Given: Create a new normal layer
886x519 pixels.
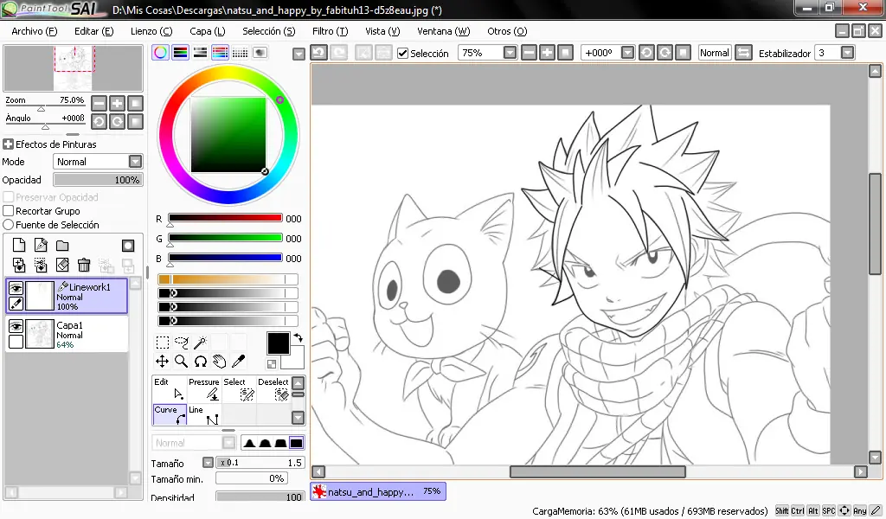Looking at the screenshot, I should pos(19,245).
